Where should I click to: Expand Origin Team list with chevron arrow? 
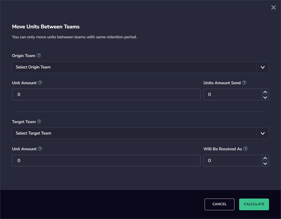[x=263, y=67]
